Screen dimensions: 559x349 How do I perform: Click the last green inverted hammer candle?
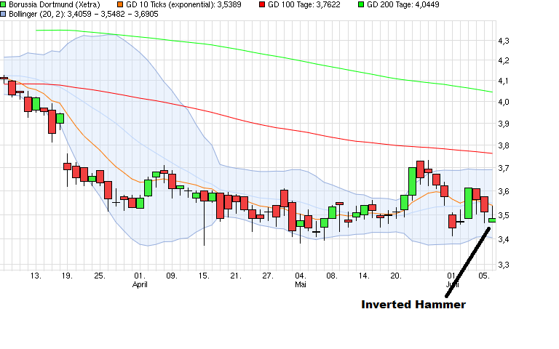(x=492, y=220)
